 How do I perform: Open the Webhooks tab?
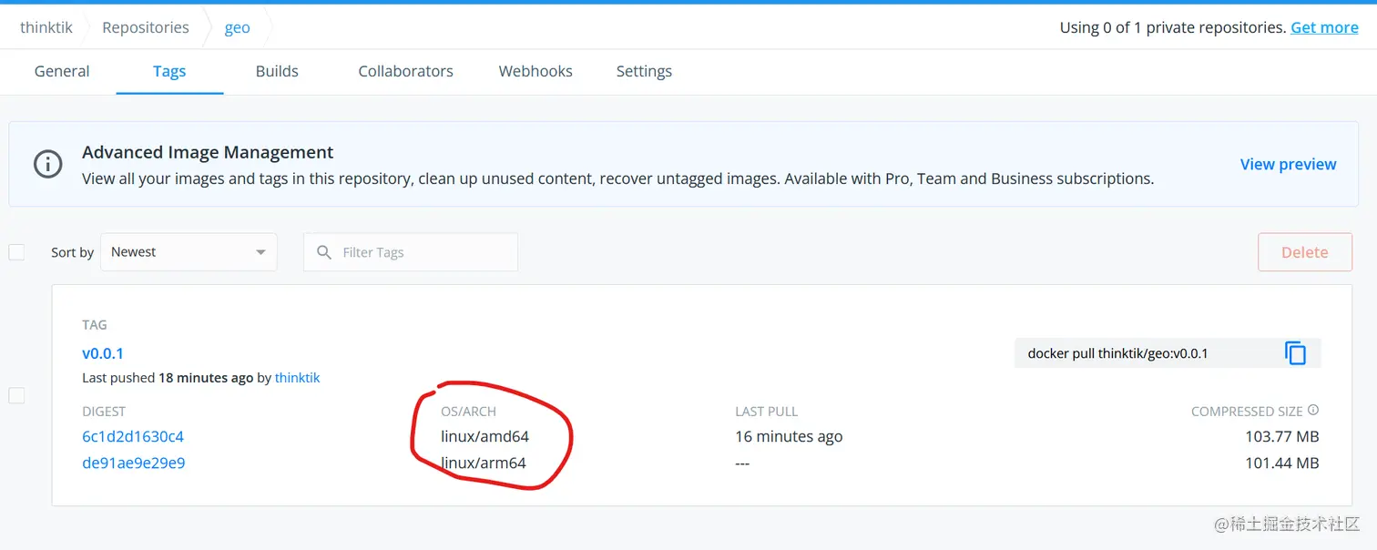[535, 71]
